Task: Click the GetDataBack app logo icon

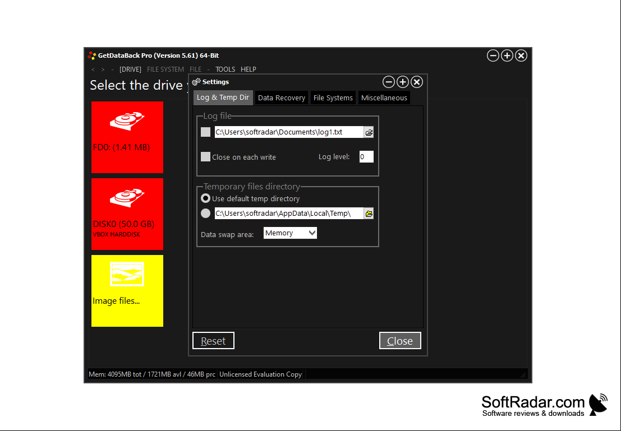Action: point(92,56)
